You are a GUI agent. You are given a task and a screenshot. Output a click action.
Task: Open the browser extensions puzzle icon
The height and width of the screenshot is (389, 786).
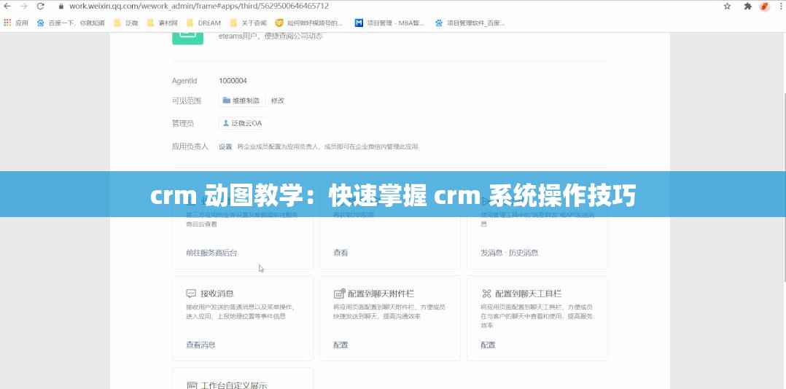coord(748,7)
